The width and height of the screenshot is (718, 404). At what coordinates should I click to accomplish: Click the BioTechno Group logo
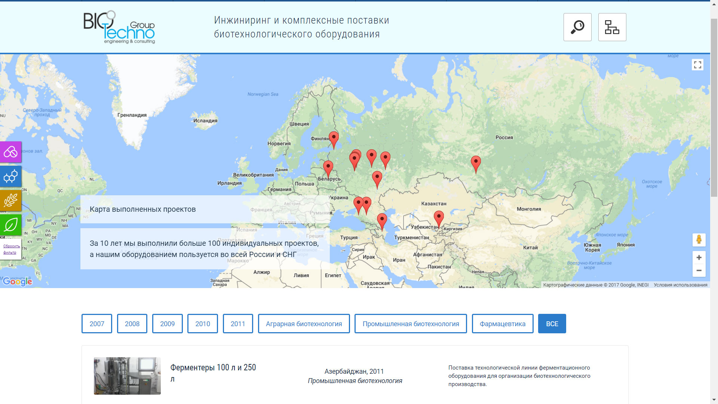(x=119, y=27)
